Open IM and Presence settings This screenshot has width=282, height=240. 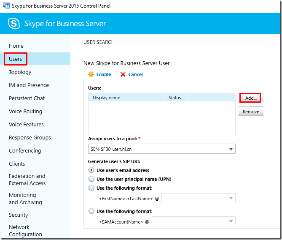29,85
